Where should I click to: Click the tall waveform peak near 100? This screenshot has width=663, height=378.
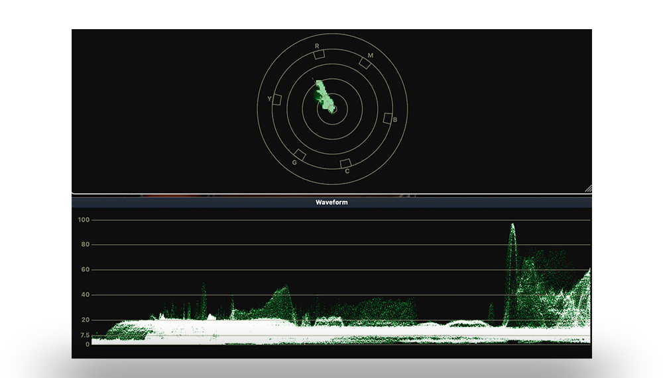512,275
